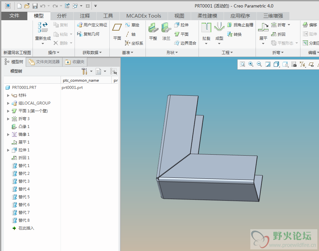The width and height of the screenshot is (319, 251).
Task: Select 替代 4 in the model tree
Action: pyautogui.click(x=24, y=189)
